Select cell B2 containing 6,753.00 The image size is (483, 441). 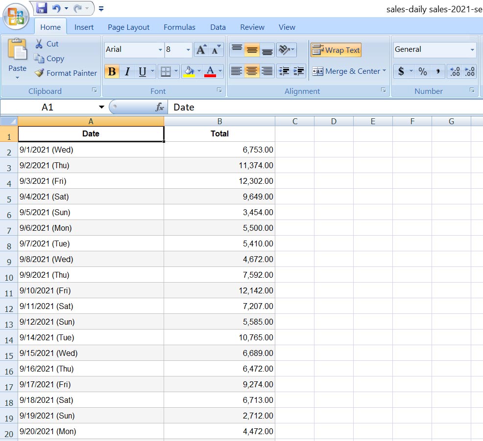pyautogui.click(x=219, y=150)
